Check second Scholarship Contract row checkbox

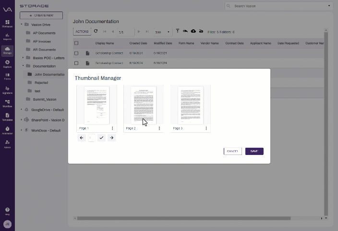click(76, 63)
